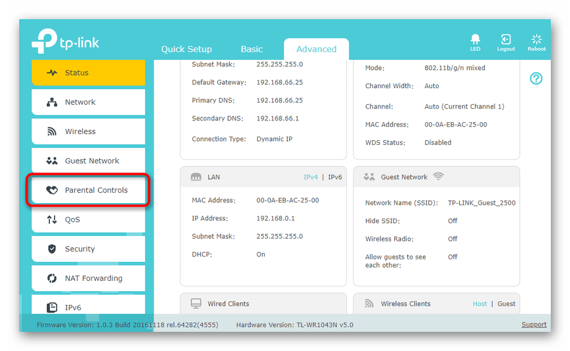Select the Advanced tab
Image resolution: width=570 pixels, height=351 pixels.
coord(316,49)
